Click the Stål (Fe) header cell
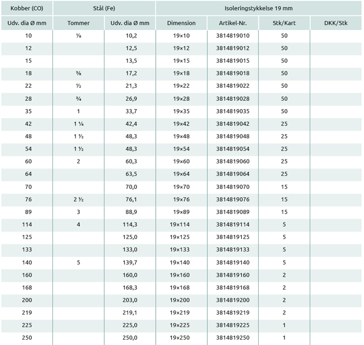 pyautogui.click(x=104, y=8)
